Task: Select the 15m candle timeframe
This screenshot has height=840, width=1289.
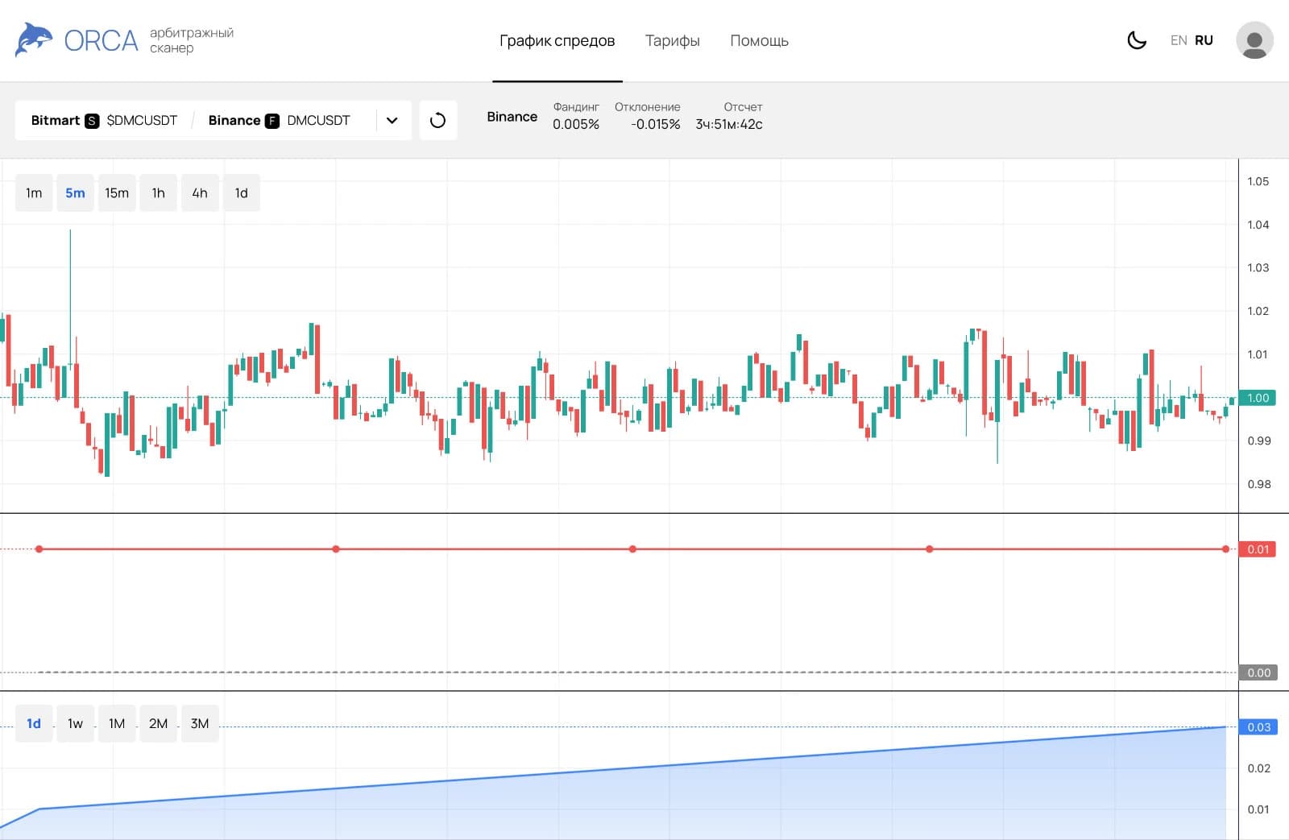Action: 117,193
